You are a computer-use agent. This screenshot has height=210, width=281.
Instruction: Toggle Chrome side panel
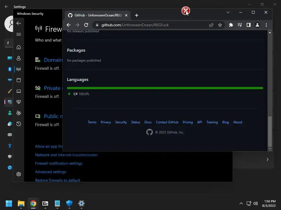coord(249,25)
